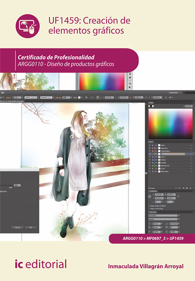Screen dimensions: 195x281
Task: Enable the Align to Pixel Grid checkbox
Action: 149,208
